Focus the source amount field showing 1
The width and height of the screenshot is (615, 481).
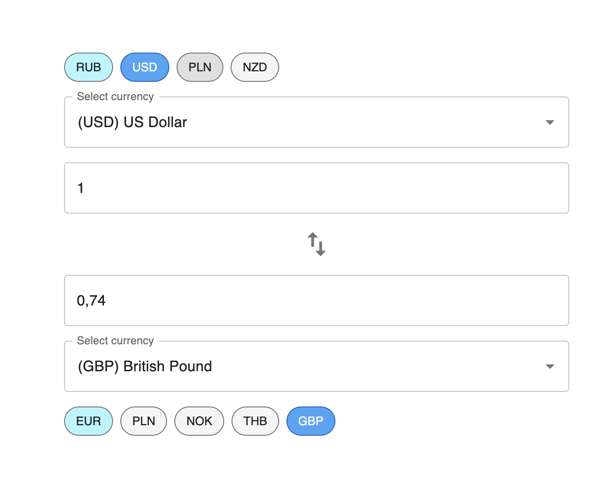pyautogui.click(x=317, y=188)
